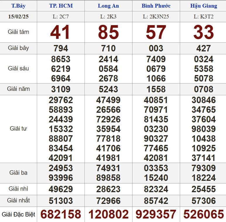Click the Giải nhì row label
Viewport: 226px width, 222px height.
pyautogui.click(x=18, y=189)
